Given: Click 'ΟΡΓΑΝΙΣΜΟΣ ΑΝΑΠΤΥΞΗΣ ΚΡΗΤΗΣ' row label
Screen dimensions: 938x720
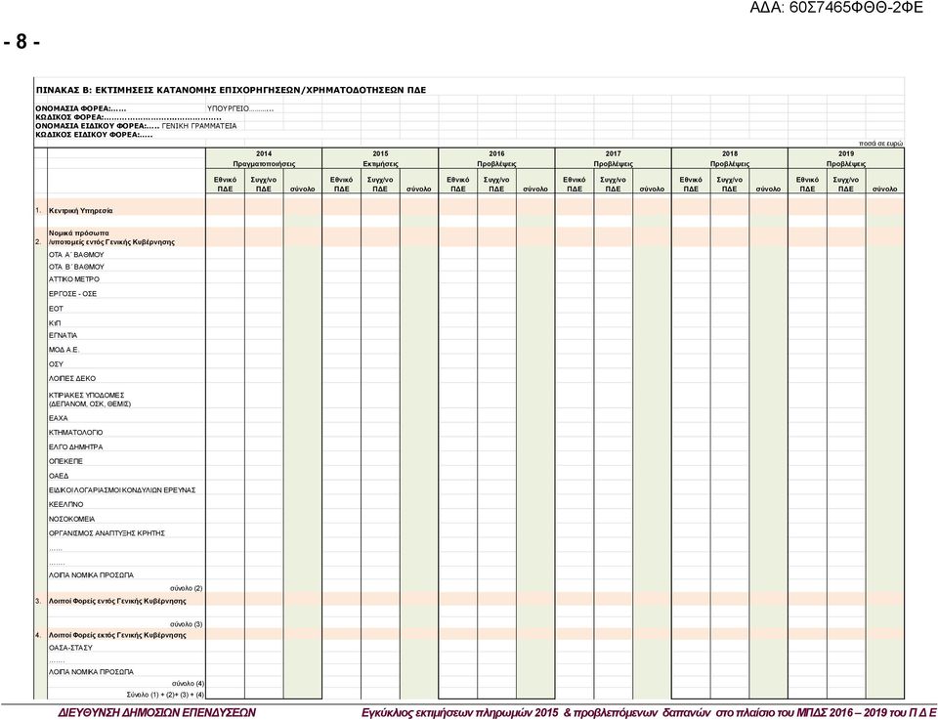Looking at the screenshot, I should 107,532.
